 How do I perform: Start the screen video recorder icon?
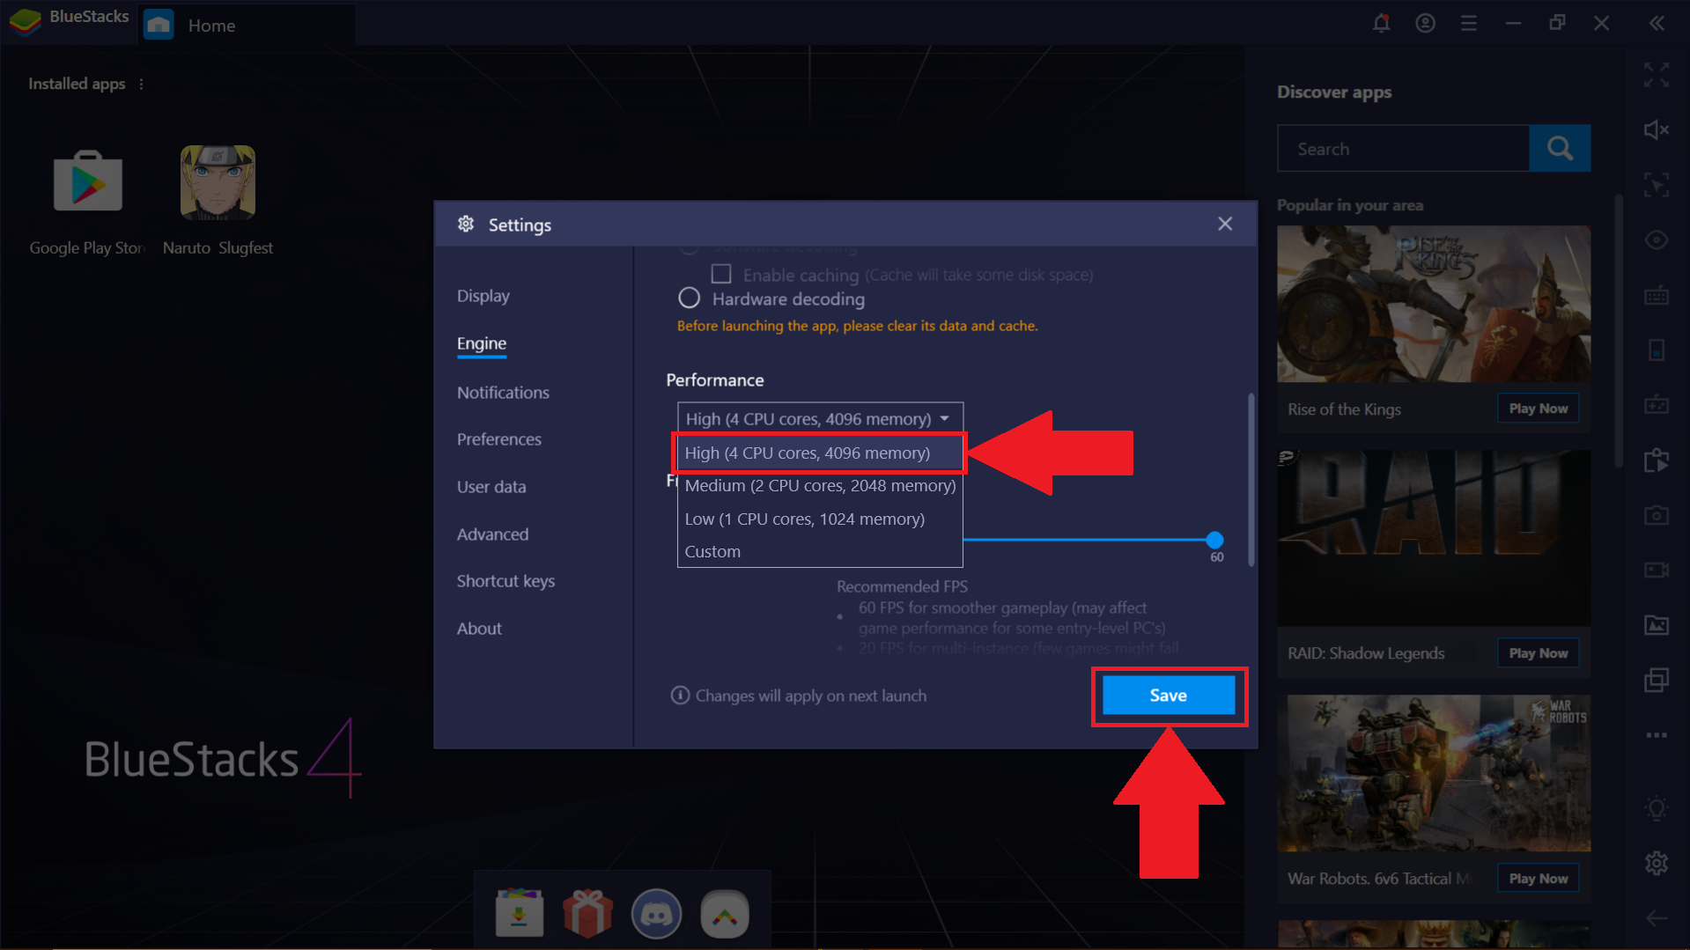coord(1657,570)
